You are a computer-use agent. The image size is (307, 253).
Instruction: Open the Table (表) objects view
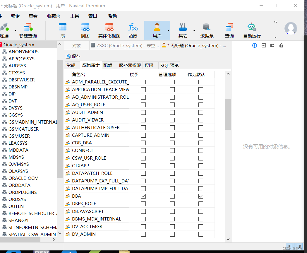(63, 30)
